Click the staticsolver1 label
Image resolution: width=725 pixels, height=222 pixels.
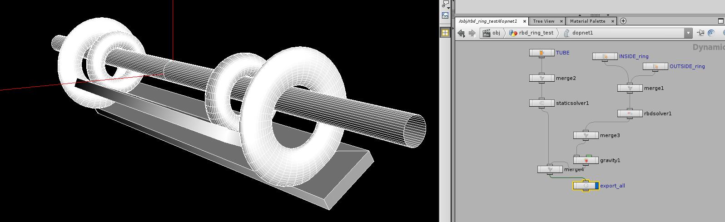572,104
